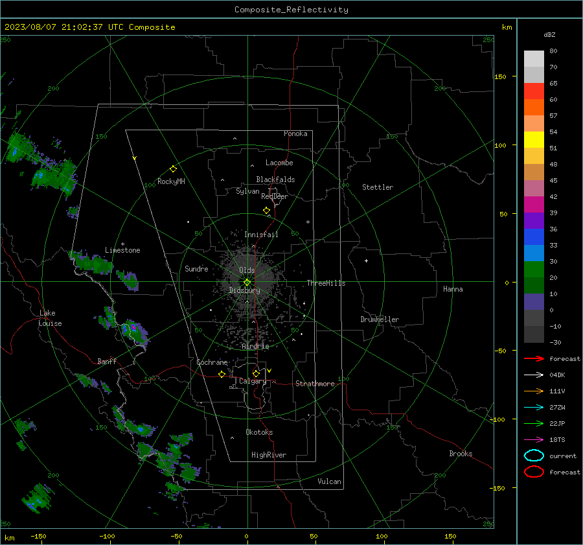Click the Ponoka town label
The image size is (583, 545).
point(295,133)
